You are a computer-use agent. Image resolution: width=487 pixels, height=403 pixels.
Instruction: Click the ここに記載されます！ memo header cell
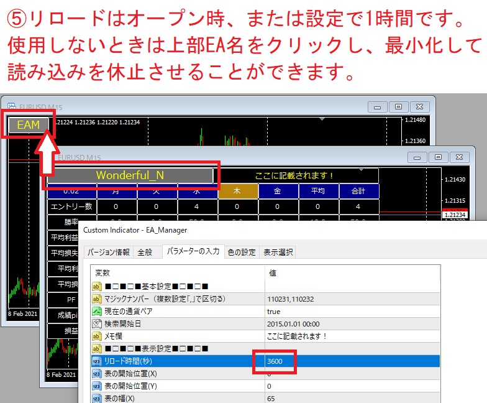(296, 175)
